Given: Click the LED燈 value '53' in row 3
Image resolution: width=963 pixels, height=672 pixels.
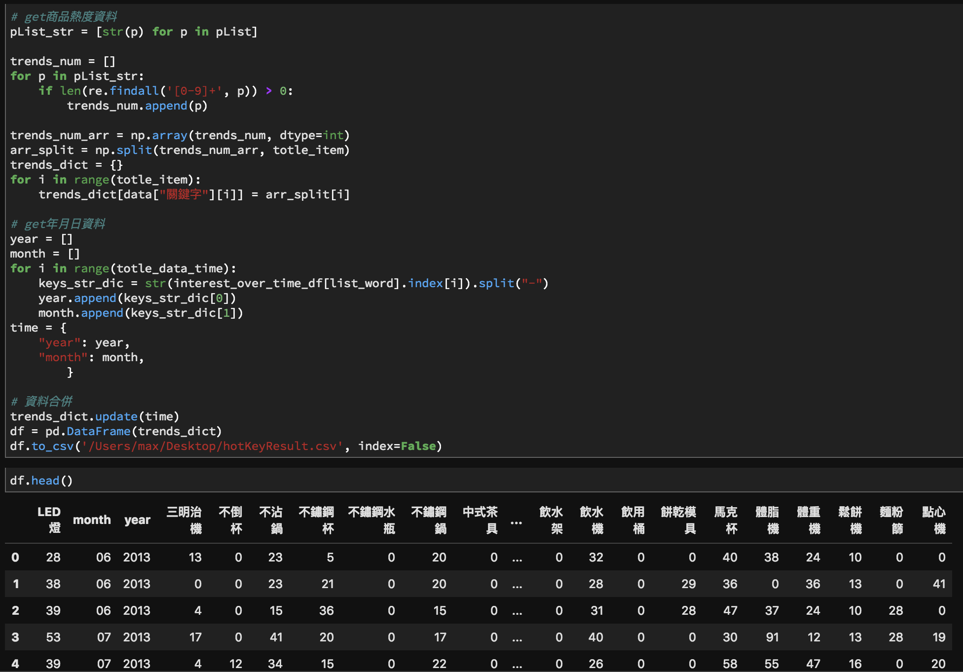Looking at the screenshot, I should coord(53,637).
